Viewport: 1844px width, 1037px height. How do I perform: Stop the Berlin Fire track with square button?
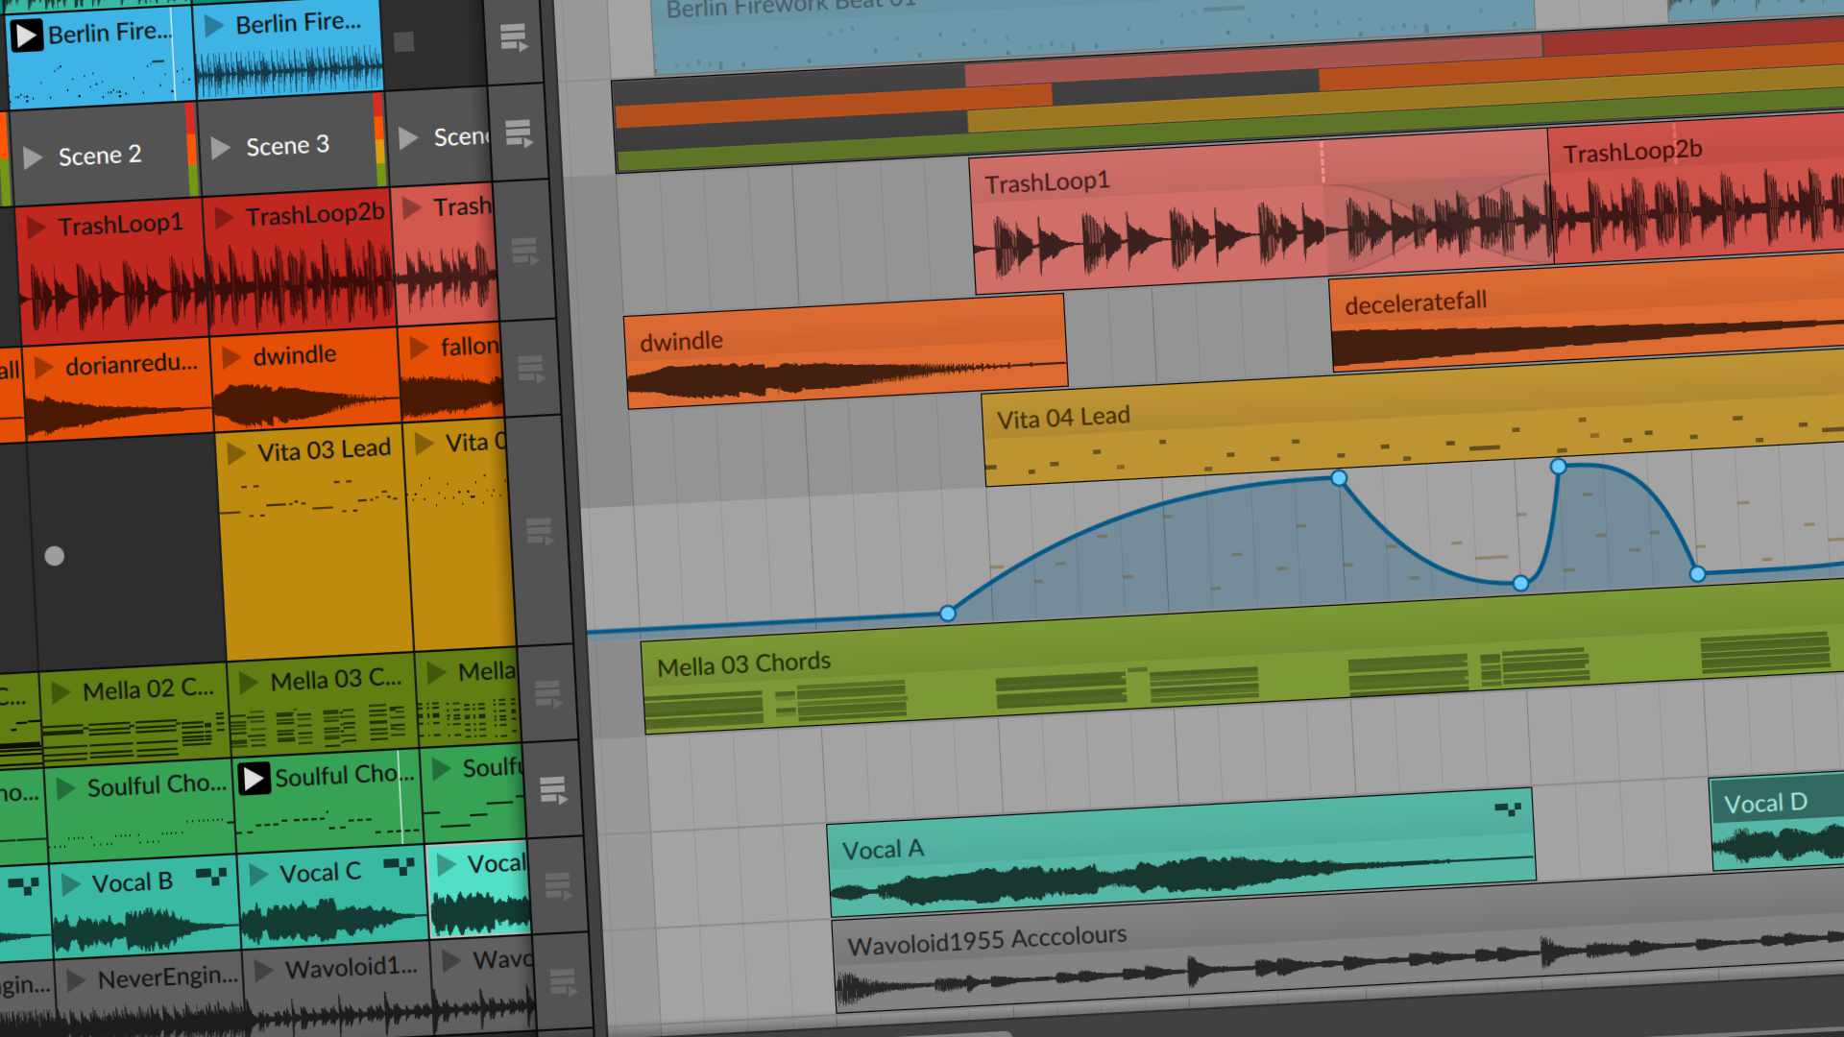404,41
